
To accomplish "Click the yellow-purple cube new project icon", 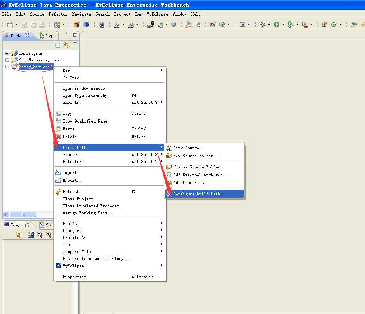I will click(x=77, y=25).
